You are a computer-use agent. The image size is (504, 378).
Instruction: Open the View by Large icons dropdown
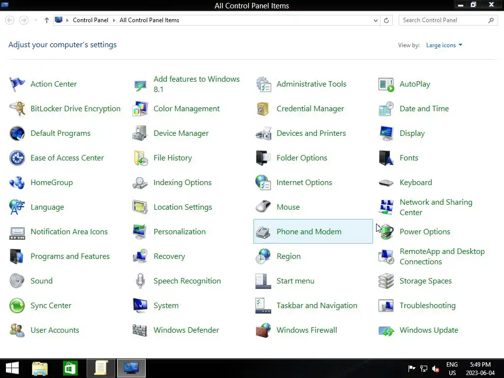(x=444, y=45)
